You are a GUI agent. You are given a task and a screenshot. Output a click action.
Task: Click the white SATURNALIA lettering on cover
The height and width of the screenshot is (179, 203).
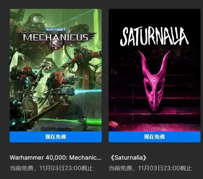154,37
